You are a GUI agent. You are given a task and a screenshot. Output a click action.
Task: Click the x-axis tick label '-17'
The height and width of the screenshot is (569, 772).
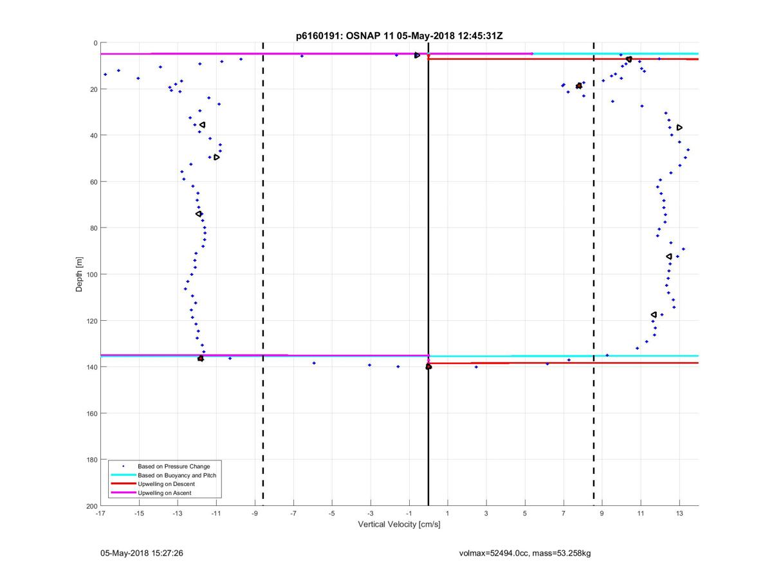pyautogui.click(x=100, y=514)
